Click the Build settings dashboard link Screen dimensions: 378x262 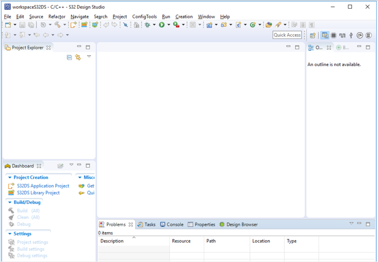(x=31, y=249)
